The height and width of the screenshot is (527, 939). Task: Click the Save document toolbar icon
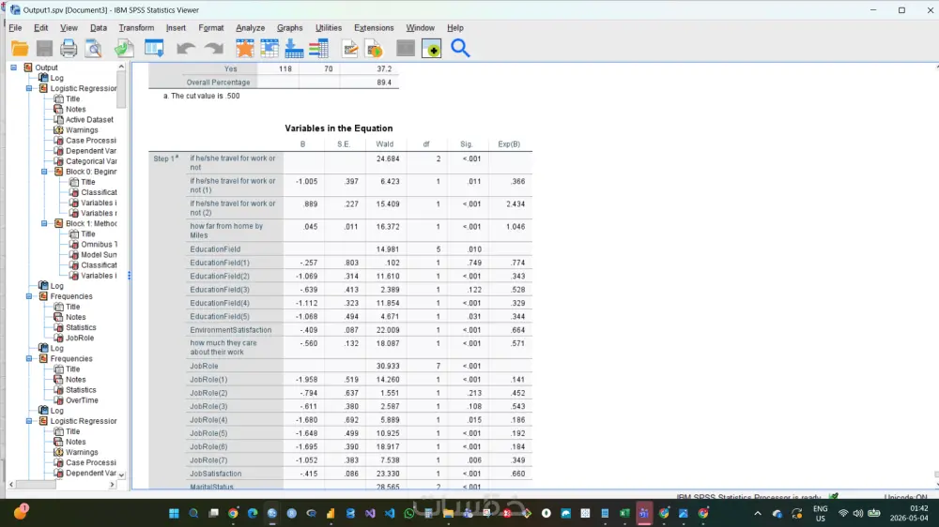click(44, 49)
